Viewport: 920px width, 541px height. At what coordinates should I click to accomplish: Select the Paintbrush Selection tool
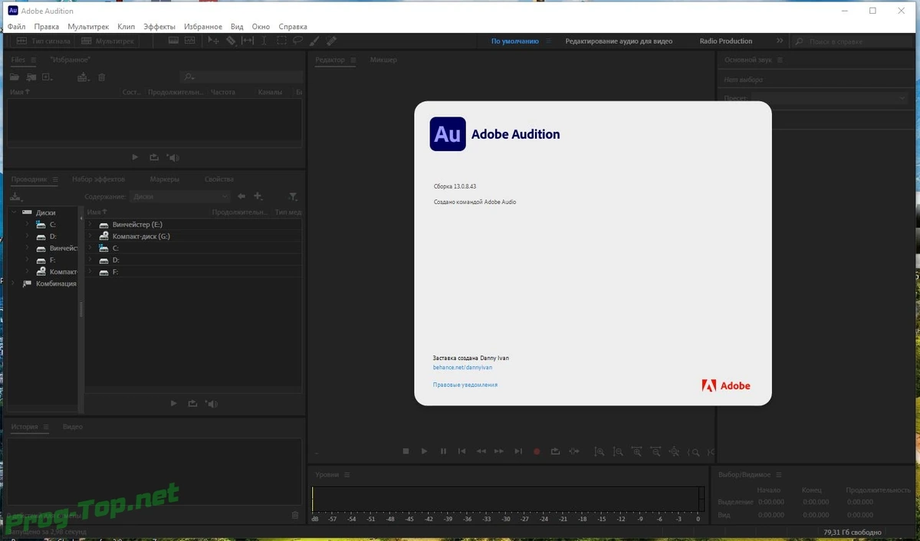(x=315, y=41)
